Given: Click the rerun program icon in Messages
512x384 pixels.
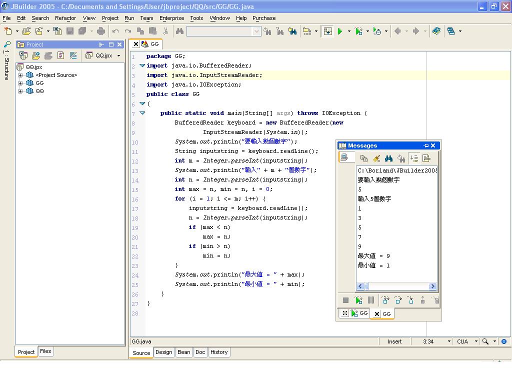Looking at the screenshot, I should point(358,300).
